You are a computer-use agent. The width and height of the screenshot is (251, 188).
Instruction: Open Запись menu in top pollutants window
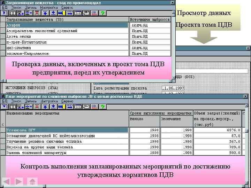[31, 8]
